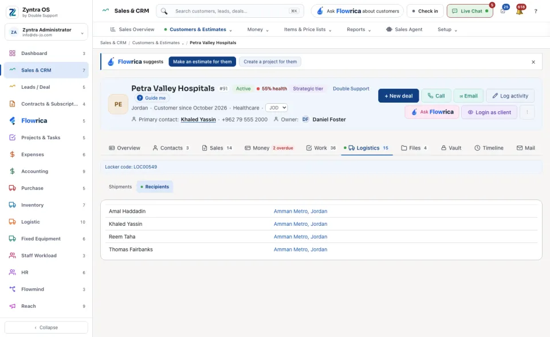Image resolution: width=550 pixels, height=337 pixels.
Task: Click the notifications bell icon
Action: pos(520,11)
